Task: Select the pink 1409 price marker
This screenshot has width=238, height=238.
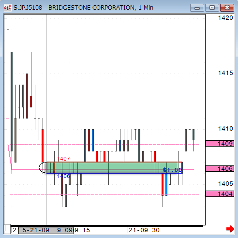Action: [220, 143]
